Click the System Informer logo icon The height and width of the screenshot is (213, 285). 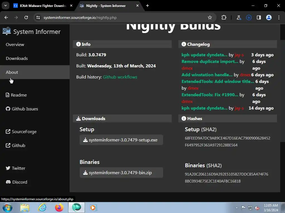click(7, 31)
